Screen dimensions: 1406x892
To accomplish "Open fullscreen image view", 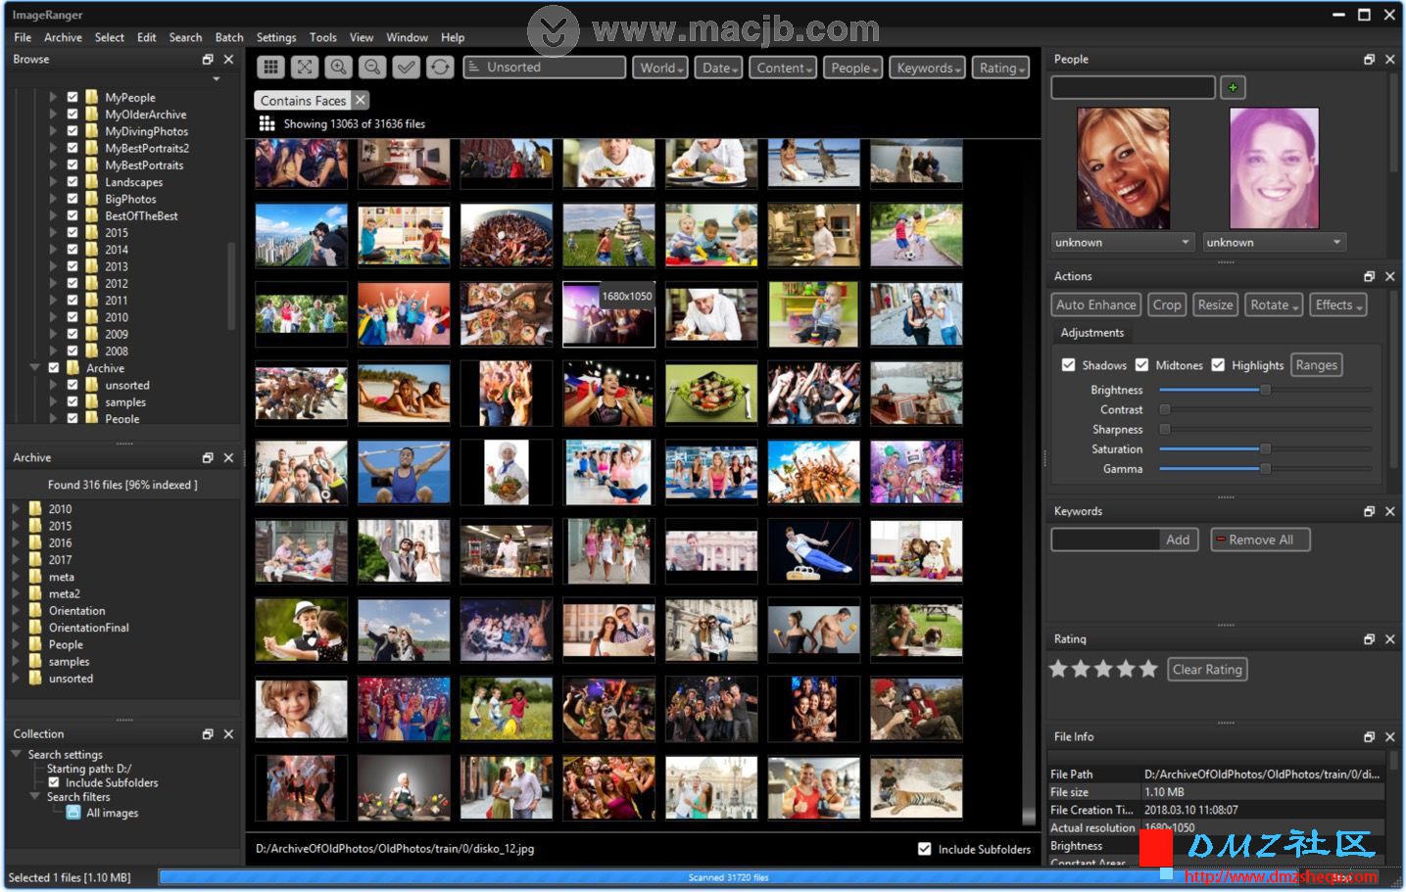I will coord(305,67).
